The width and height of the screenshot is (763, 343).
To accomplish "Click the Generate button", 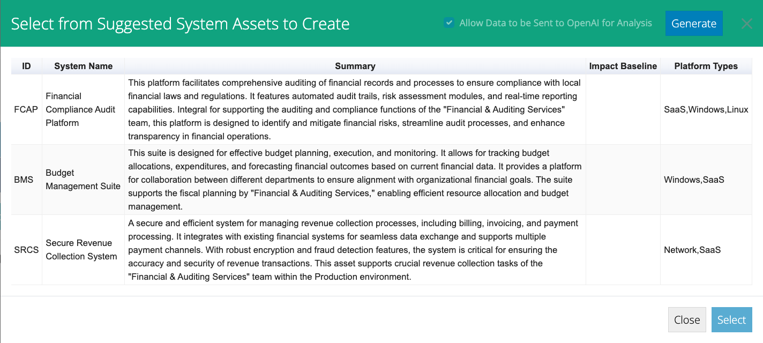I will 694,24.
